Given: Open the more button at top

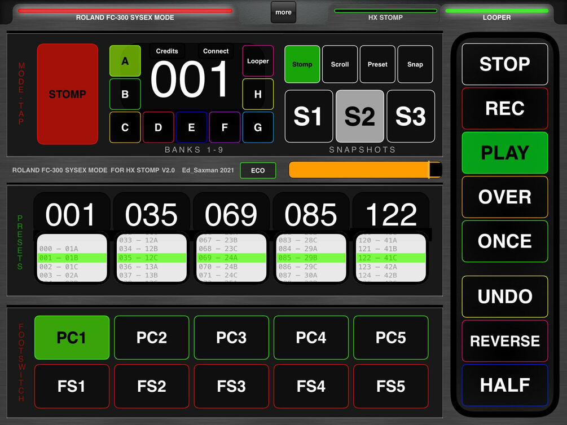Looking at the screenshot, I should click(x=283, y=12).
